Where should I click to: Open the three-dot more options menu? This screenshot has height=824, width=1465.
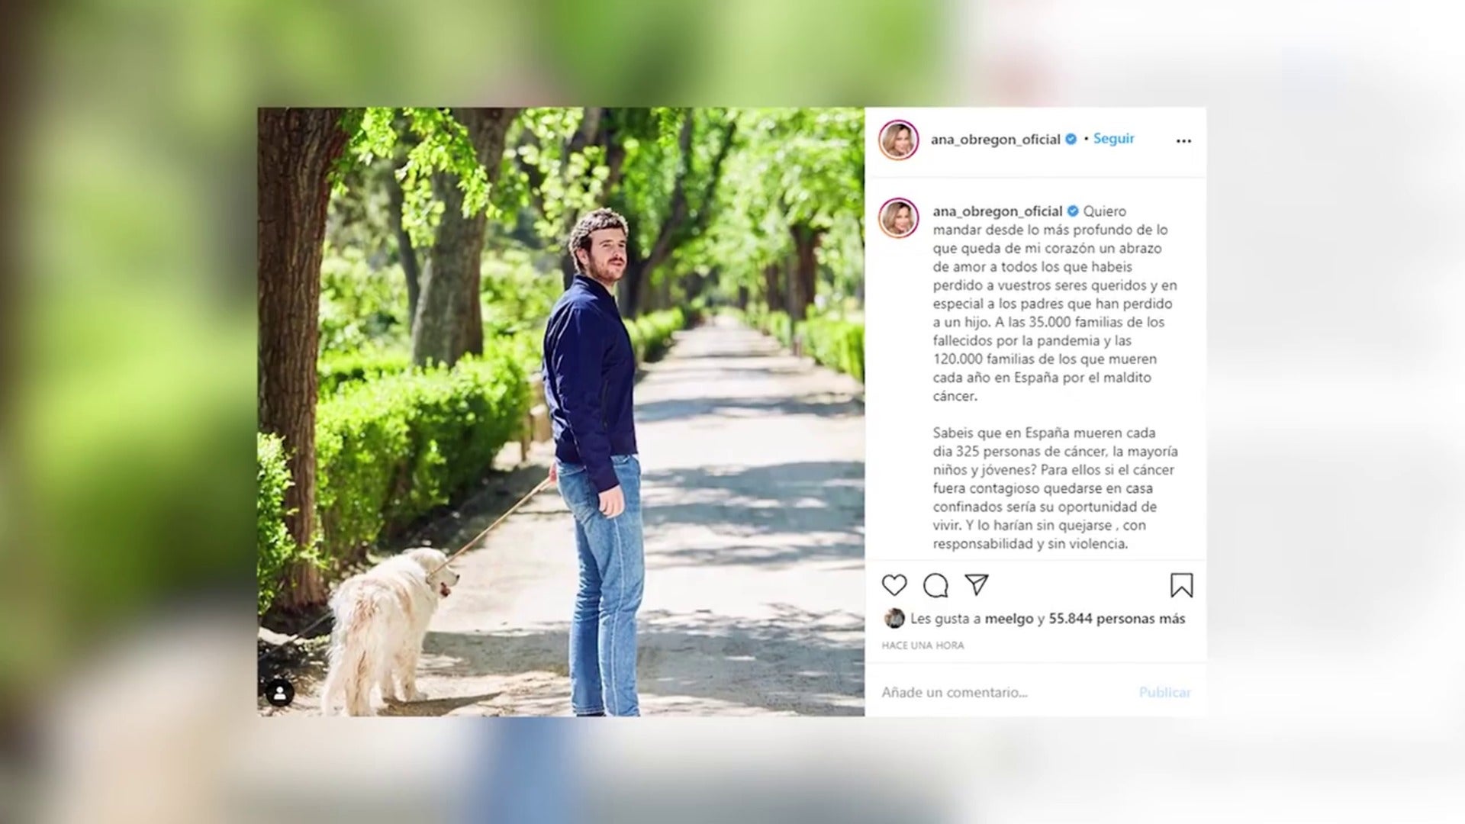(1183, 140)
